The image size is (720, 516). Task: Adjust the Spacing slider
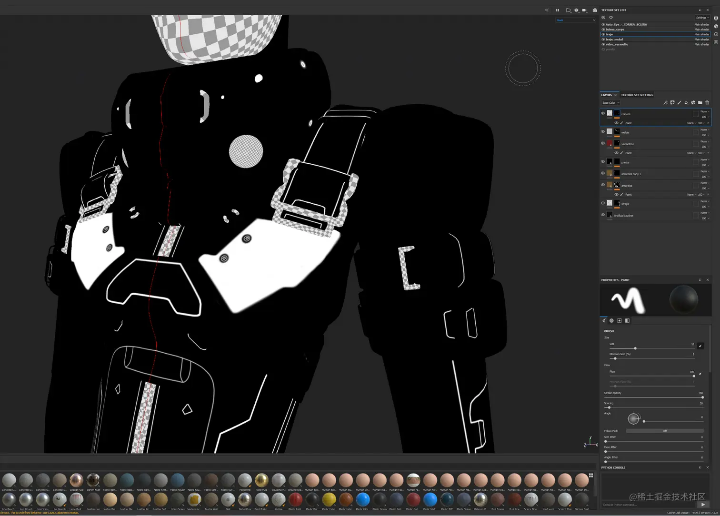click(x=654, y=407)
